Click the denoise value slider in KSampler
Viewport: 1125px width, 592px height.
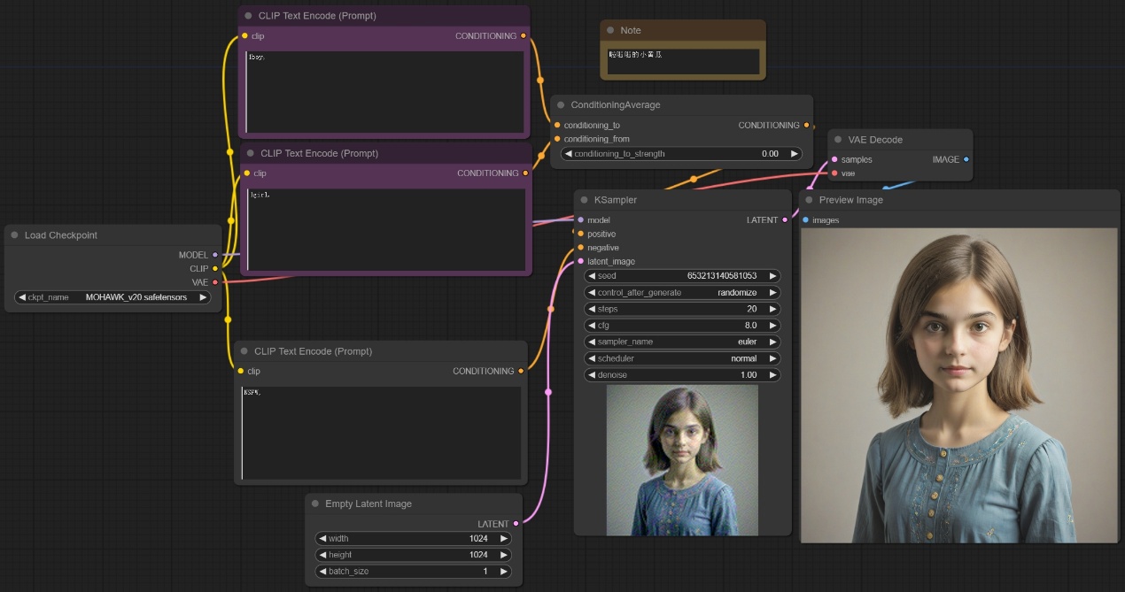pos(682,375)
